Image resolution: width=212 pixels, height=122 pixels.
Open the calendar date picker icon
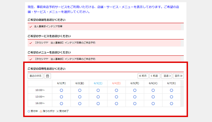[x=47, y=76]
